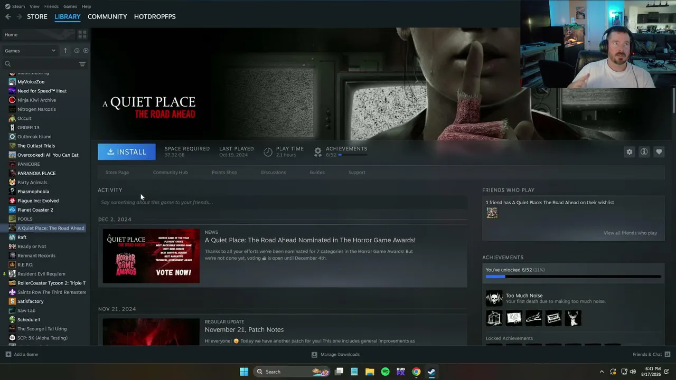Toggle sort by recent activity clock icon

coord(77,51)
